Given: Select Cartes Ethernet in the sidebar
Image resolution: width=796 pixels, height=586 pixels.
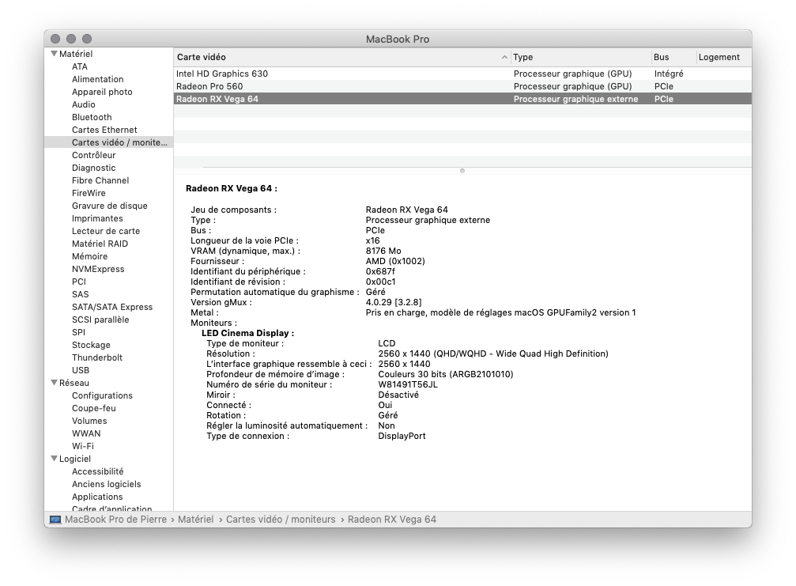Looking at the screenshot, I should pos(104,130).
